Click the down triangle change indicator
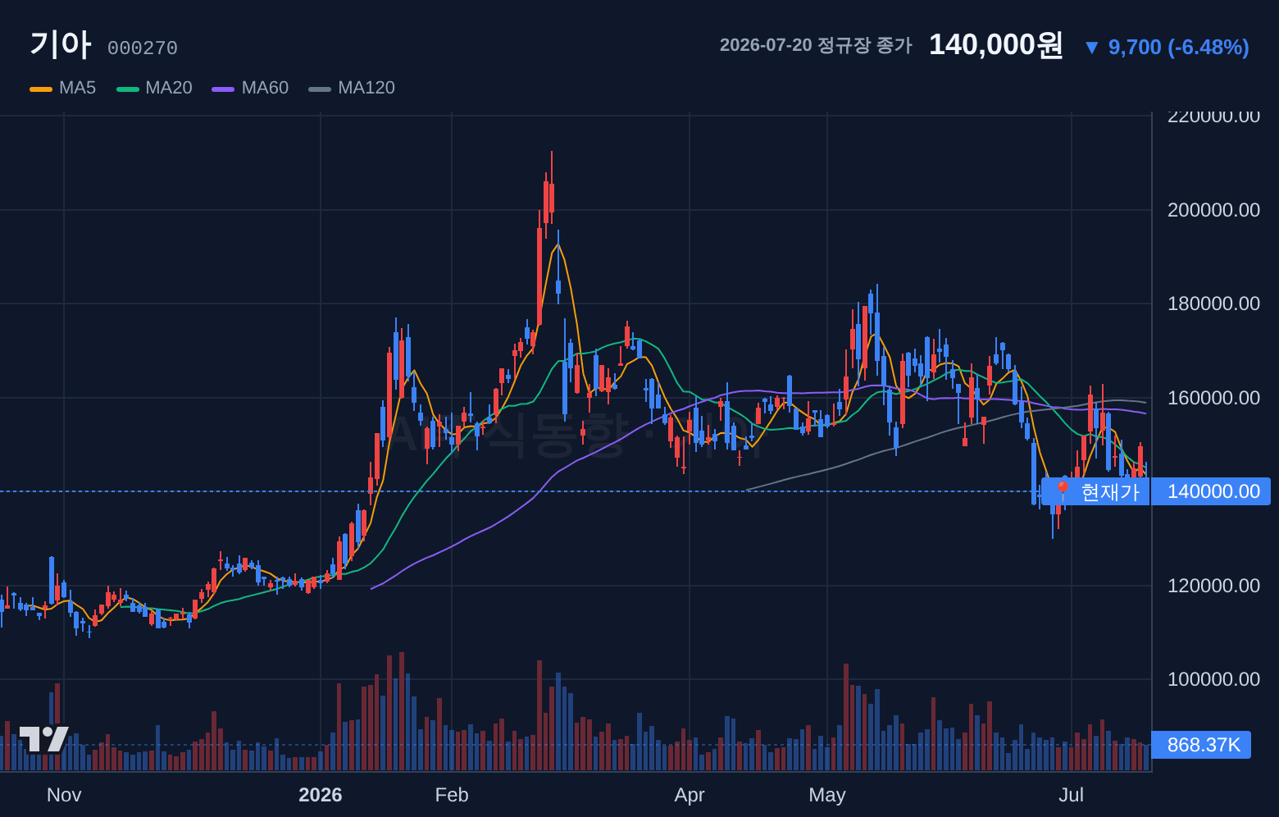The image size is (1279, 817). pyautogui.click(x=1091, y=48)
